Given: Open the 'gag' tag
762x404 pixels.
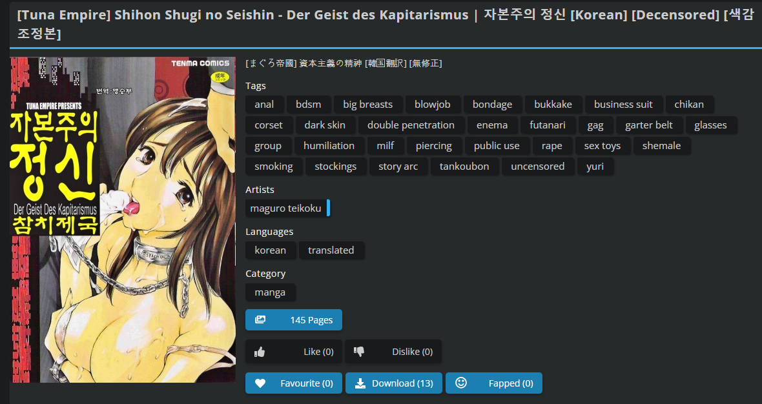Looking at the screenshot, I should tap(595, 125).
